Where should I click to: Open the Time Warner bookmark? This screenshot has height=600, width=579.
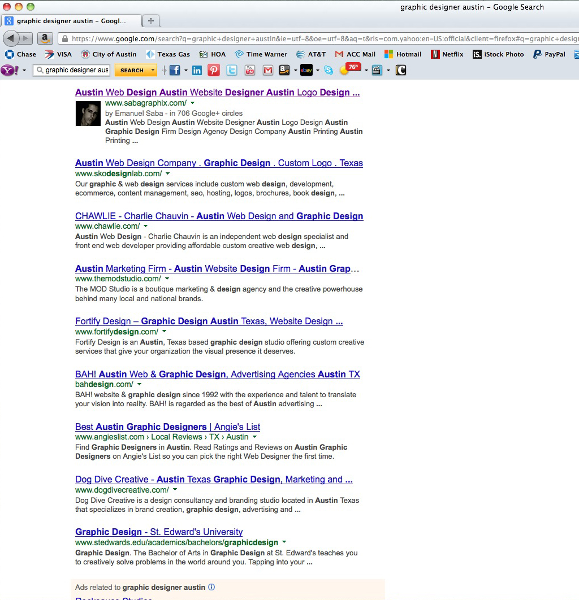click(x=261, y=54)
